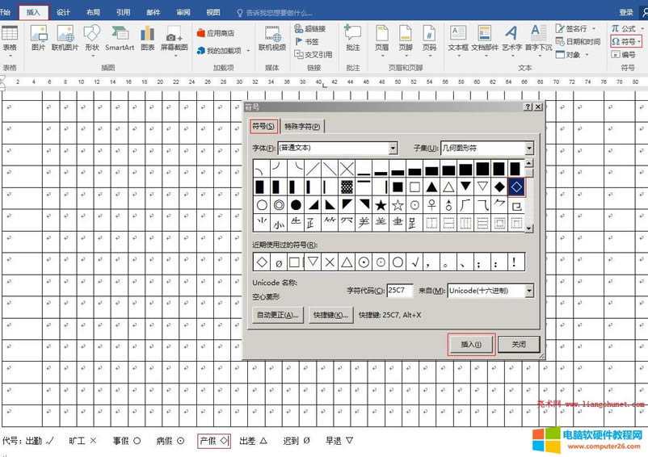Expand the 来自 (From) Unicode dropdown
The height and width of the screenshot is (457, 648).
pos(529,291)
